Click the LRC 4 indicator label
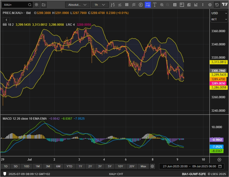Image resolution: width=229 pixels, height=177 pixels. (70, 25)
